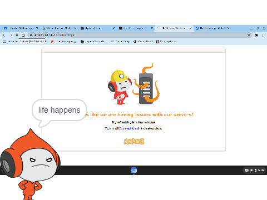
Task: Go to the browser home page icon
Action: [x=23, y=35]
